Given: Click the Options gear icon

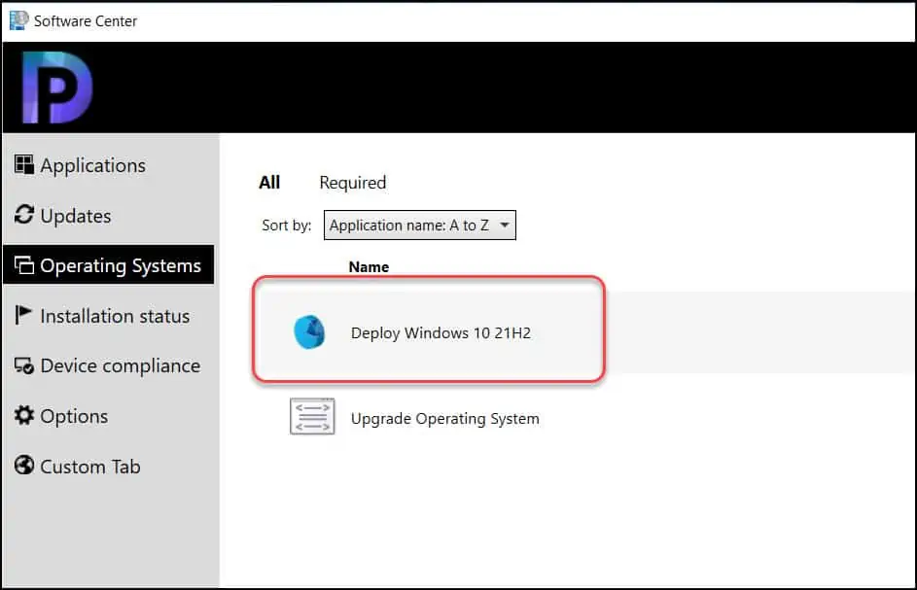Looking at the screenshot, I should [24, 415].
